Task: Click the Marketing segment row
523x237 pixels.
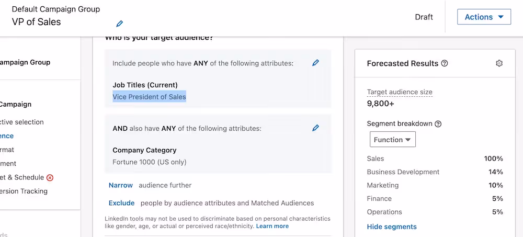Action: click(x=435, y=185)
